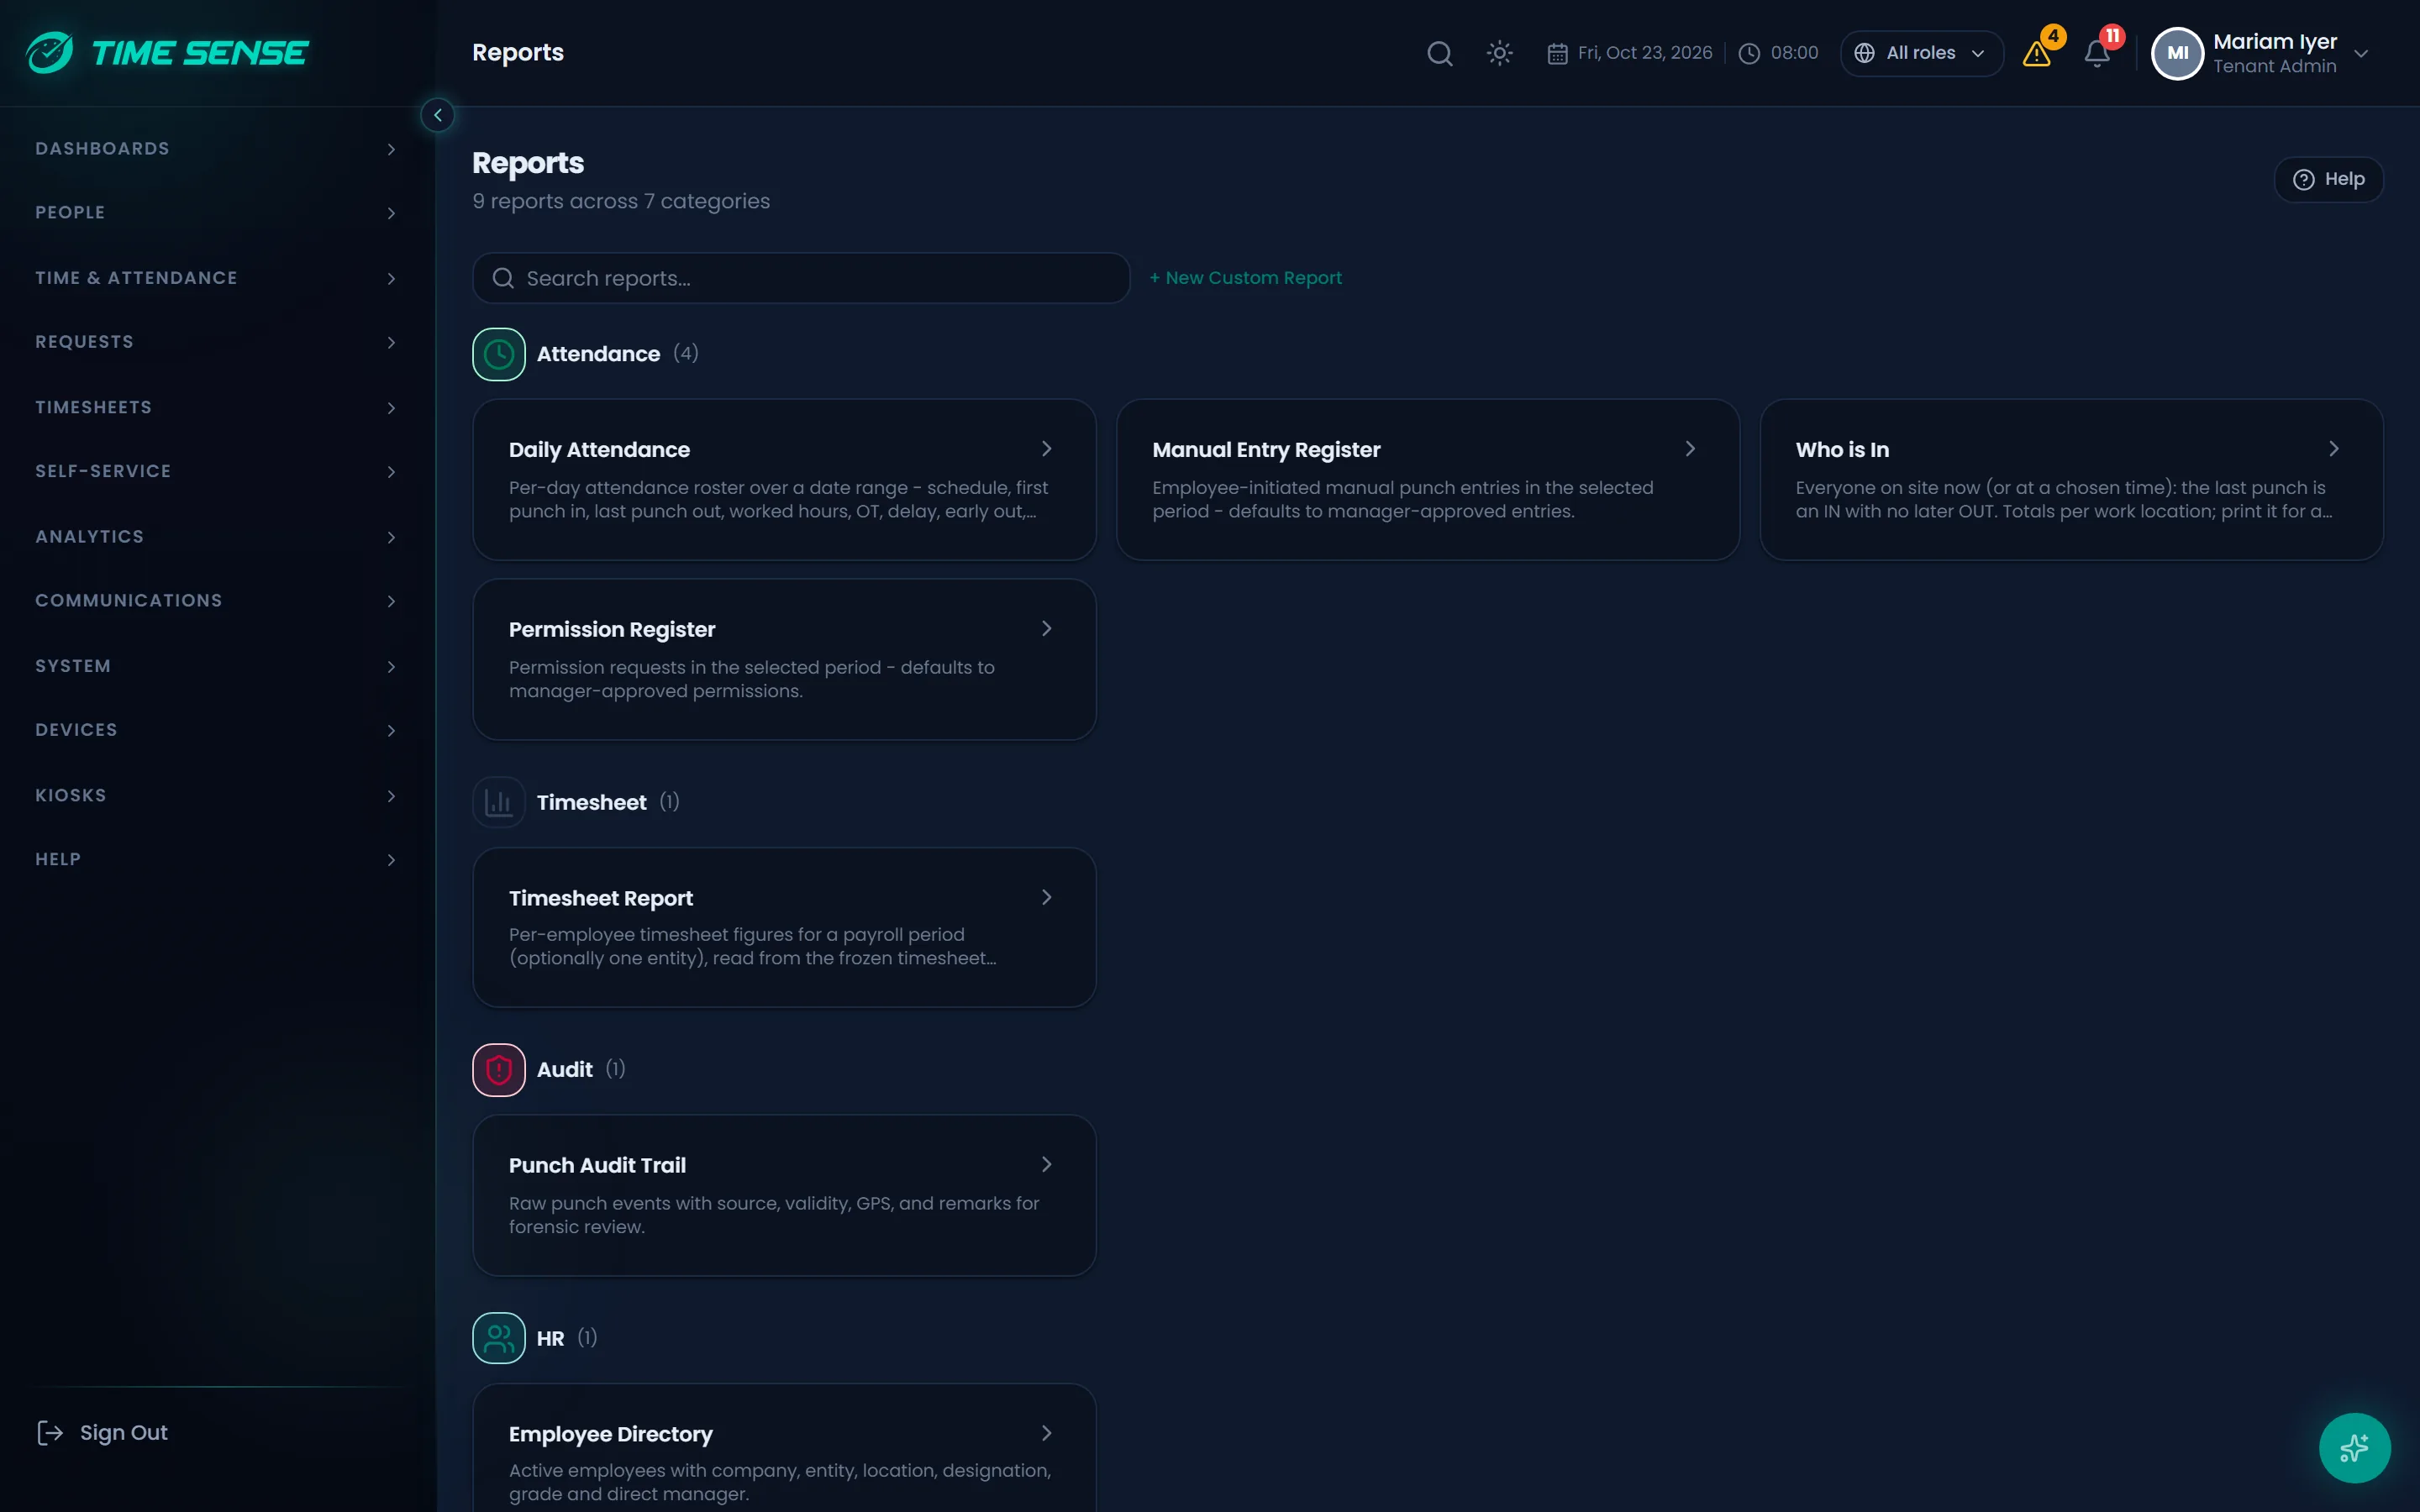
Task: Click the clock icon beside 08:00
Action: click(1749, 53)
